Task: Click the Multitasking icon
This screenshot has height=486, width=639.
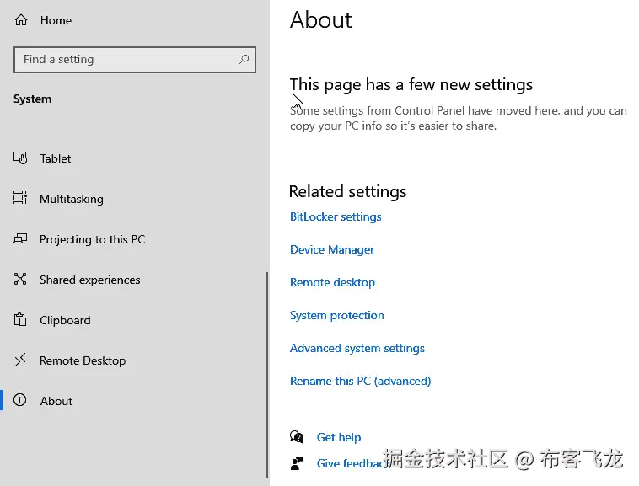Action: pyautogui.click(x=20, y=198)
